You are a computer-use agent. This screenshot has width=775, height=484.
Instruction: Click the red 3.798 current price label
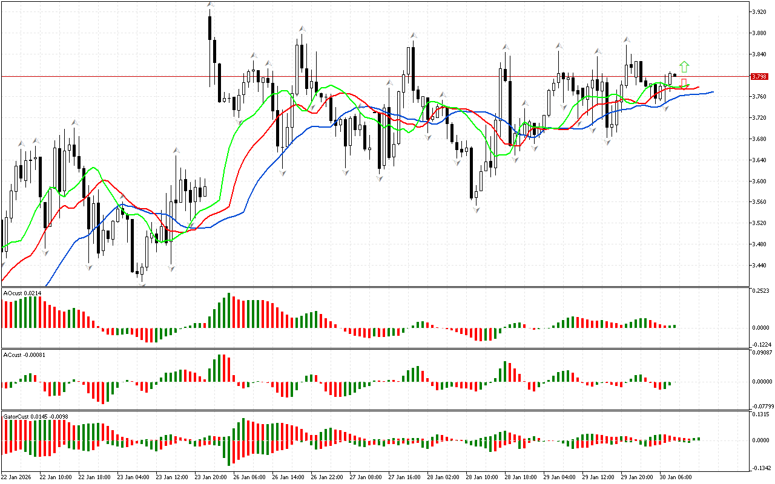tap(759, 77)
